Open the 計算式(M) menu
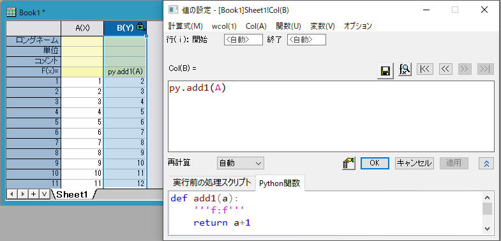The width and height of the screenshot is (501, 241). click(x=186, y=26)
